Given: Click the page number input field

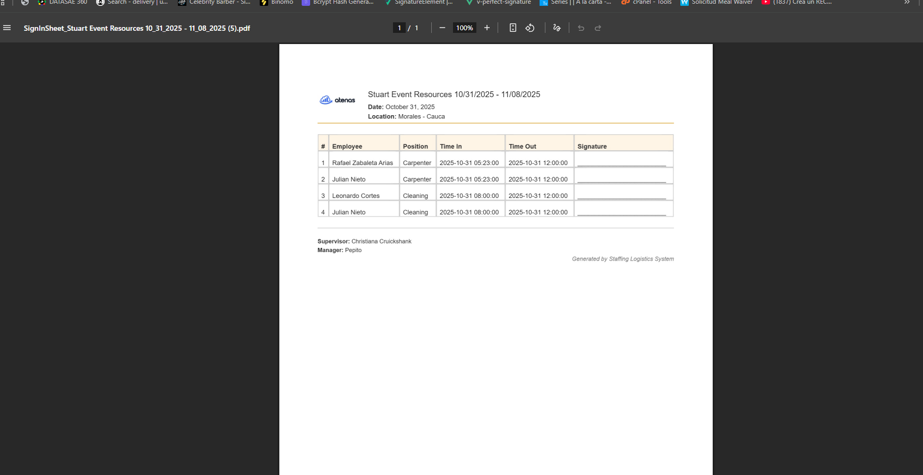Looking at the screenshot, I should click(399, 28).
